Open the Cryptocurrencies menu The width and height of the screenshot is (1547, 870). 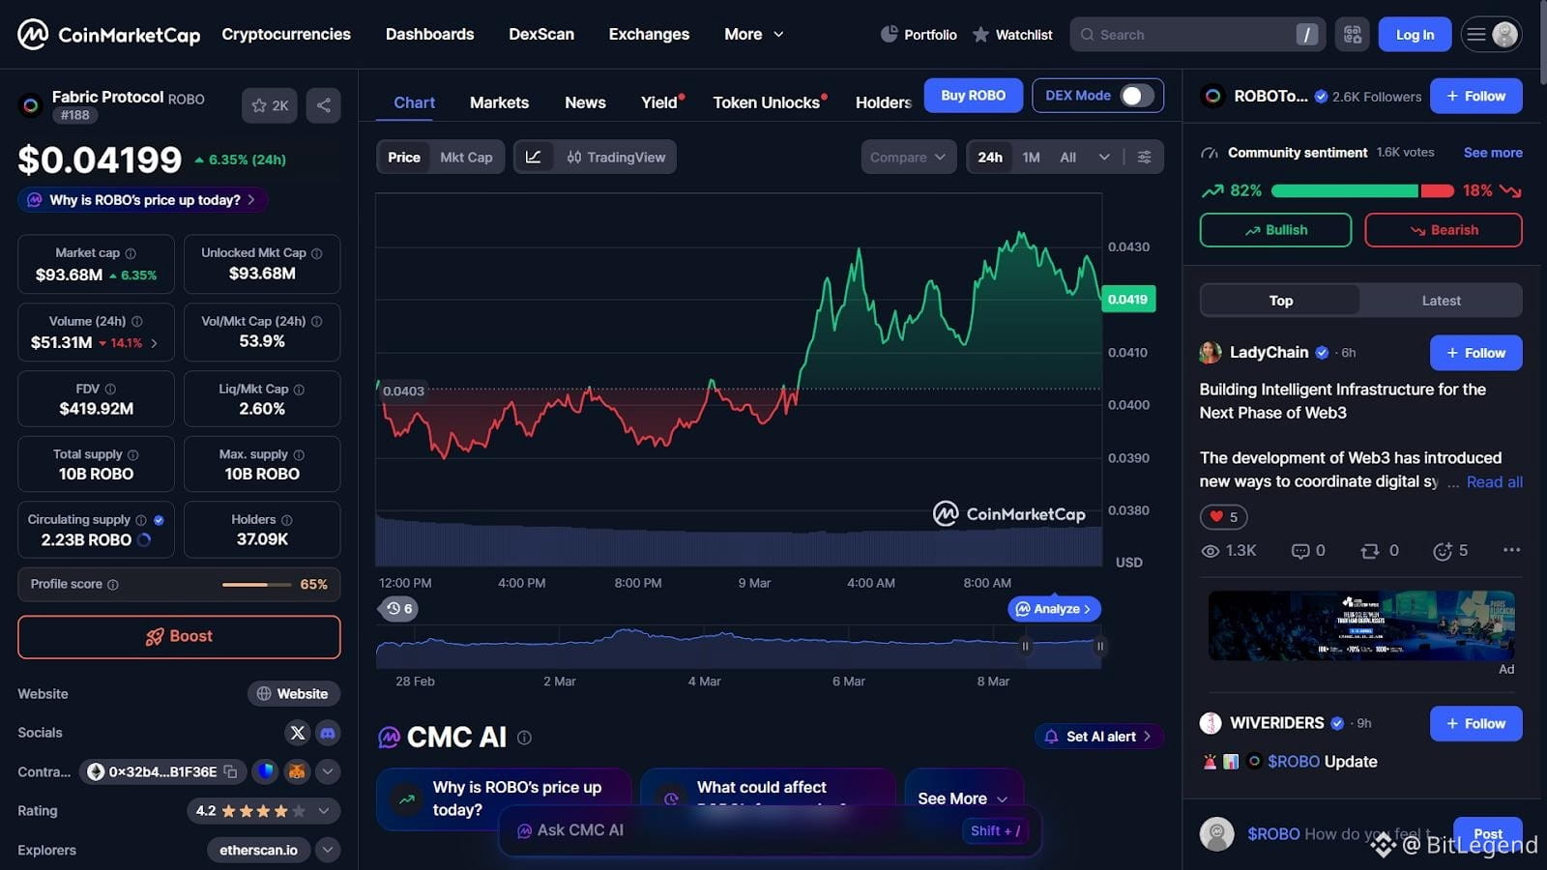point(286,35)
